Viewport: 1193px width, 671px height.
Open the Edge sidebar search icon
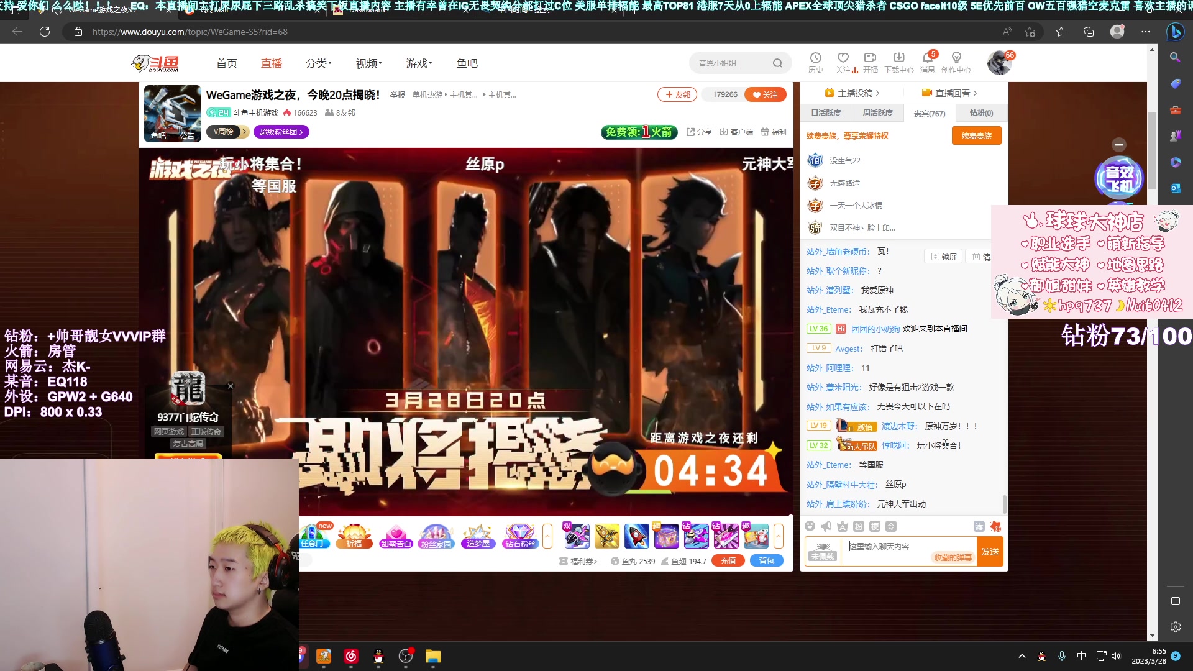[1175, 57]
